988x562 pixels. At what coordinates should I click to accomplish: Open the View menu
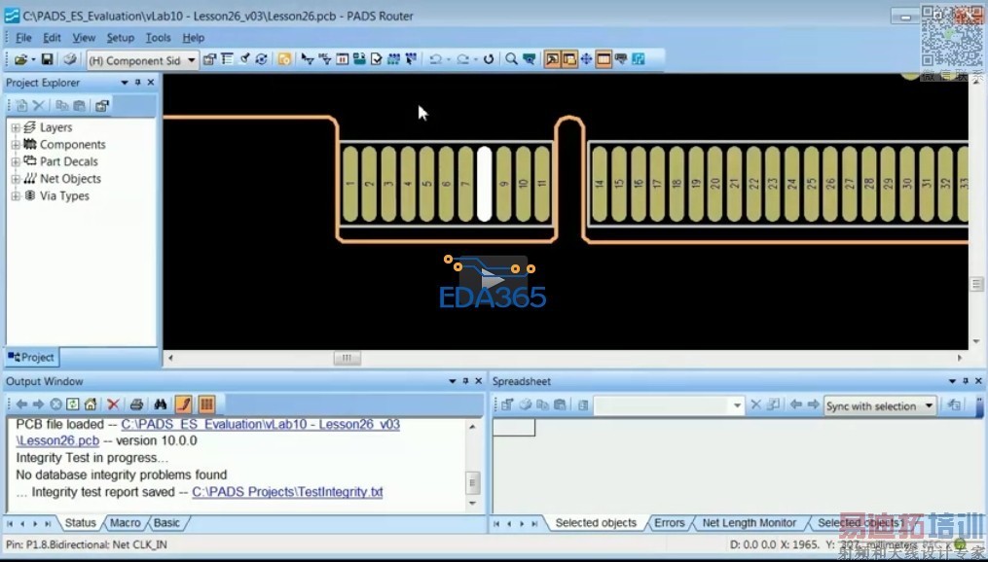pos(84,38)
